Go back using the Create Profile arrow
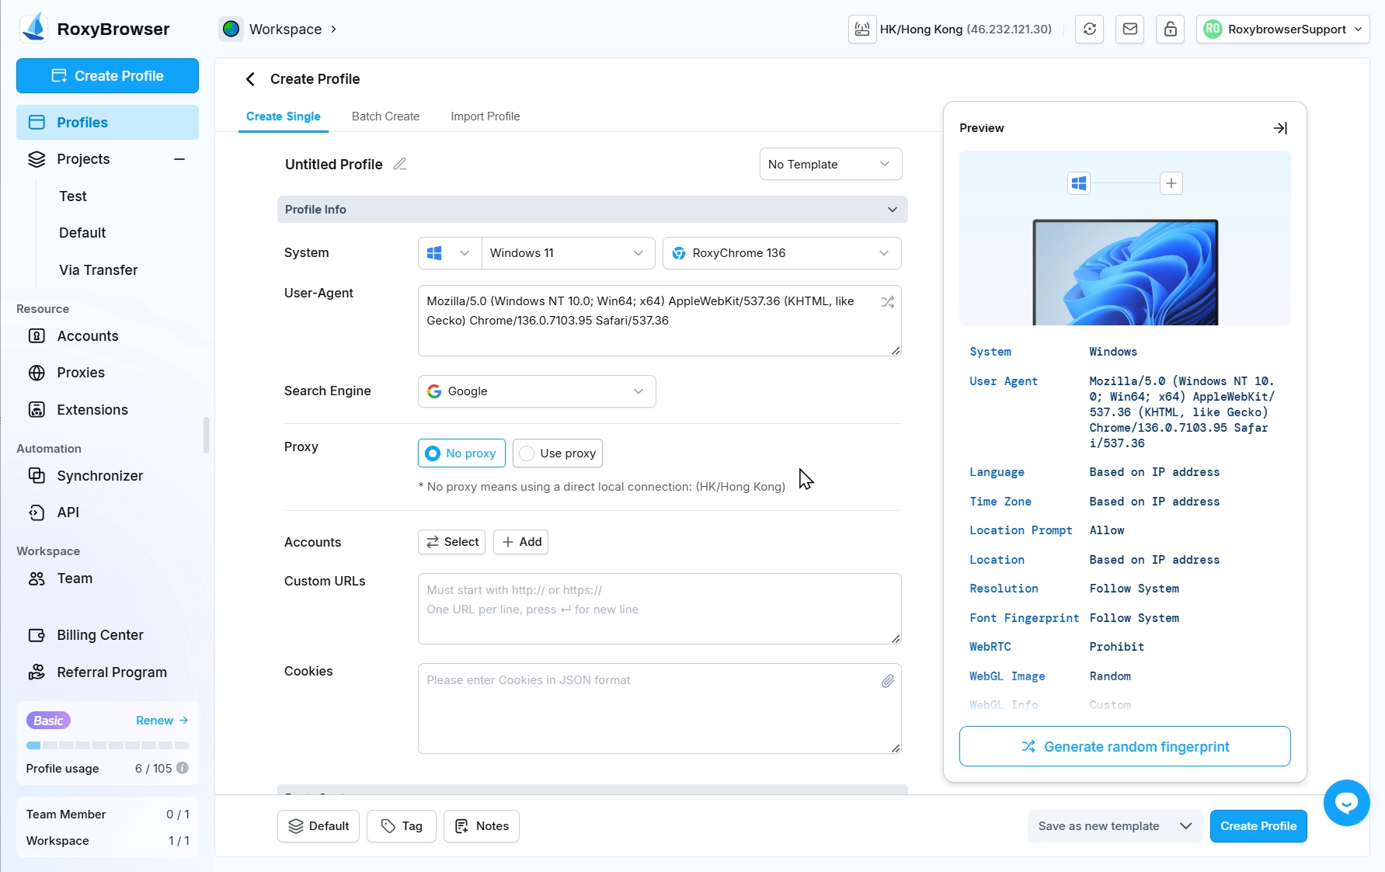 250,79
